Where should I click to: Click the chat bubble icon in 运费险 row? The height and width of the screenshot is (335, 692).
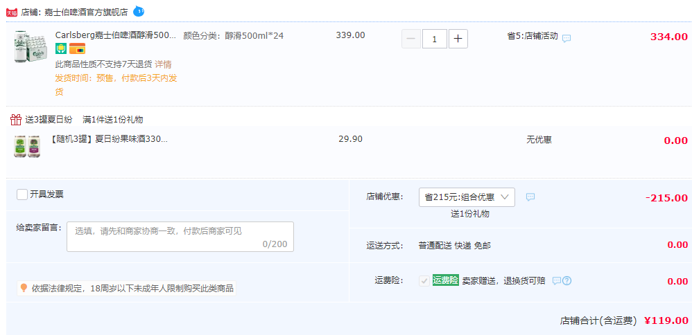[557, 280]
